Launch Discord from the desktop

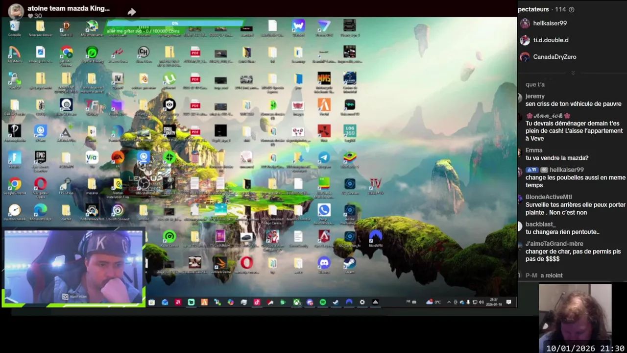tap(324, 265)
